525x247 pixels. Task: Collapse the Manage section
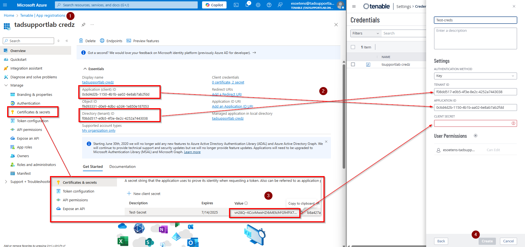point(6,85)
